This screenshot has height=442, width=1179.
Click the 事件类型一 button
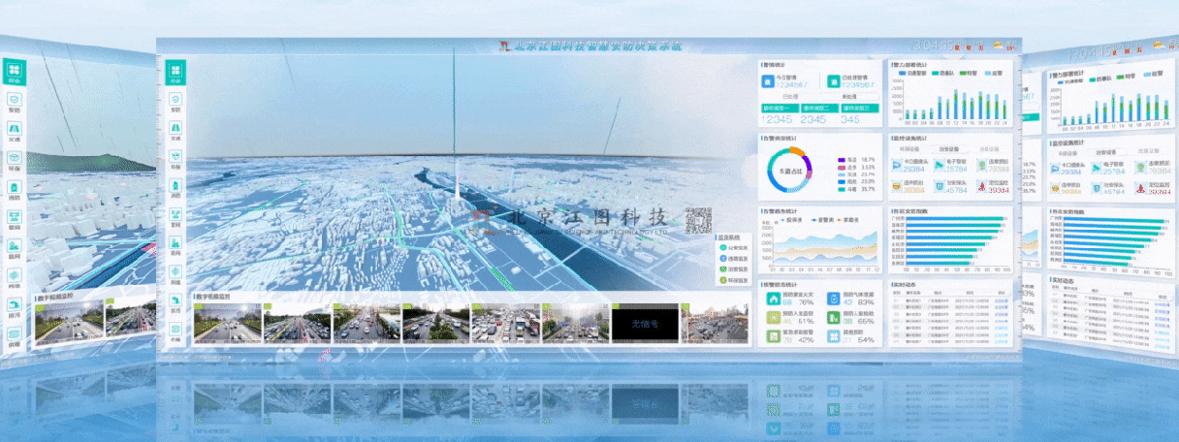click(x=779, y=109)
